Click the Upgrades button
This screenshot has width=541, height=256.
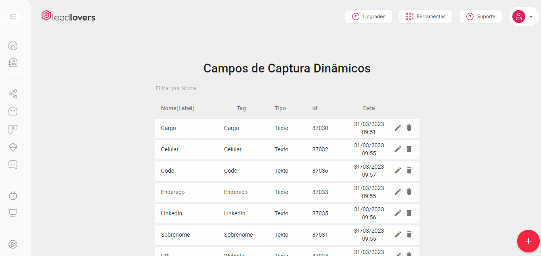[x=368, y=17]
